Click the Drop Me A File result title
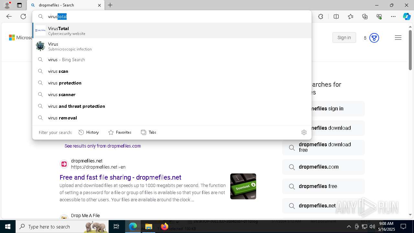This screenshot has width=414, height=233. (x=85, y=216)
